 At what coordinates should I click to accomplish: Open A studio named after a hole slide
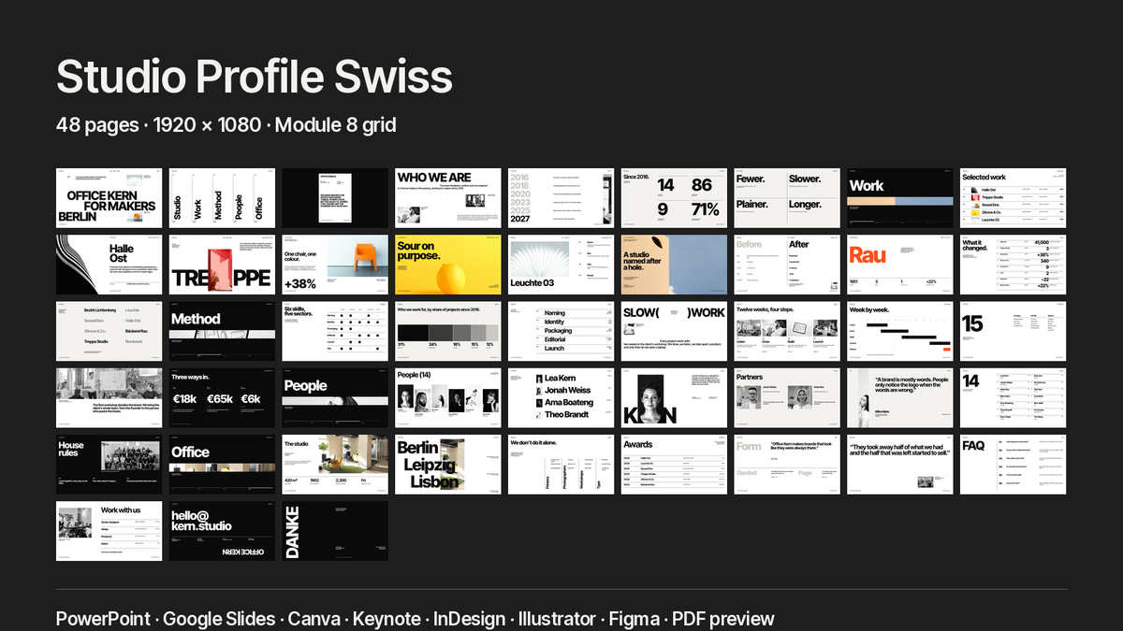674,265
